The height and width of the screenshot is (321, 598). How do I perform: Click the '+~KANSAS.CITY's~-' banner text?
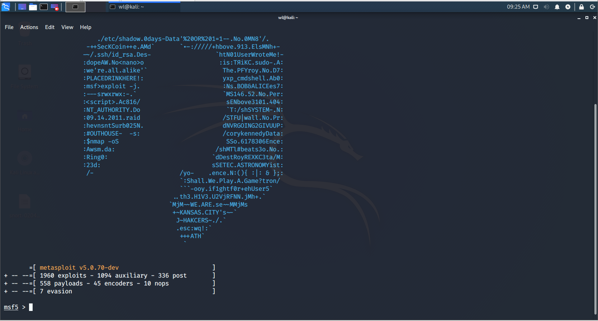pyautogui.click(x=203, y=212)
